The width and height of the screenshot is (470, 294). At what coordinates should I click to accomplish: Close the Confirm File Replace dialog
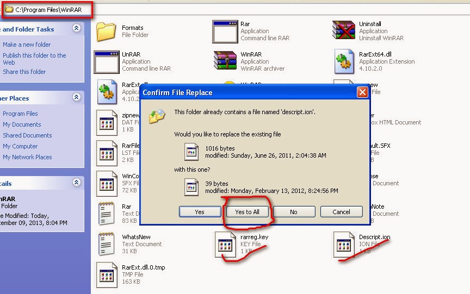pyautogui.click(x=362, y=92)
